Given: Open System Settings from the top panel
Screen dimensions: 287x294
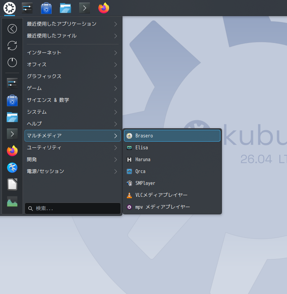Looking at the screenshot, I should click(x=27, y=8).
